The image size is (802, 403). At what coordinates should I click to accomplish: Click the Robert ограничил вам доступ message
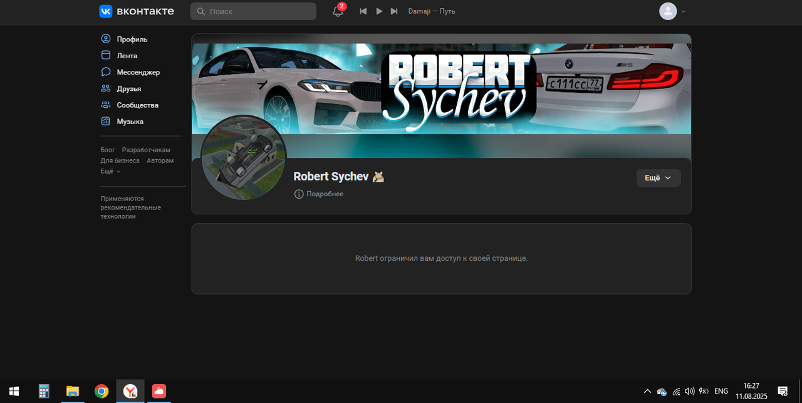pyautogui.click(x=441, y=258)
